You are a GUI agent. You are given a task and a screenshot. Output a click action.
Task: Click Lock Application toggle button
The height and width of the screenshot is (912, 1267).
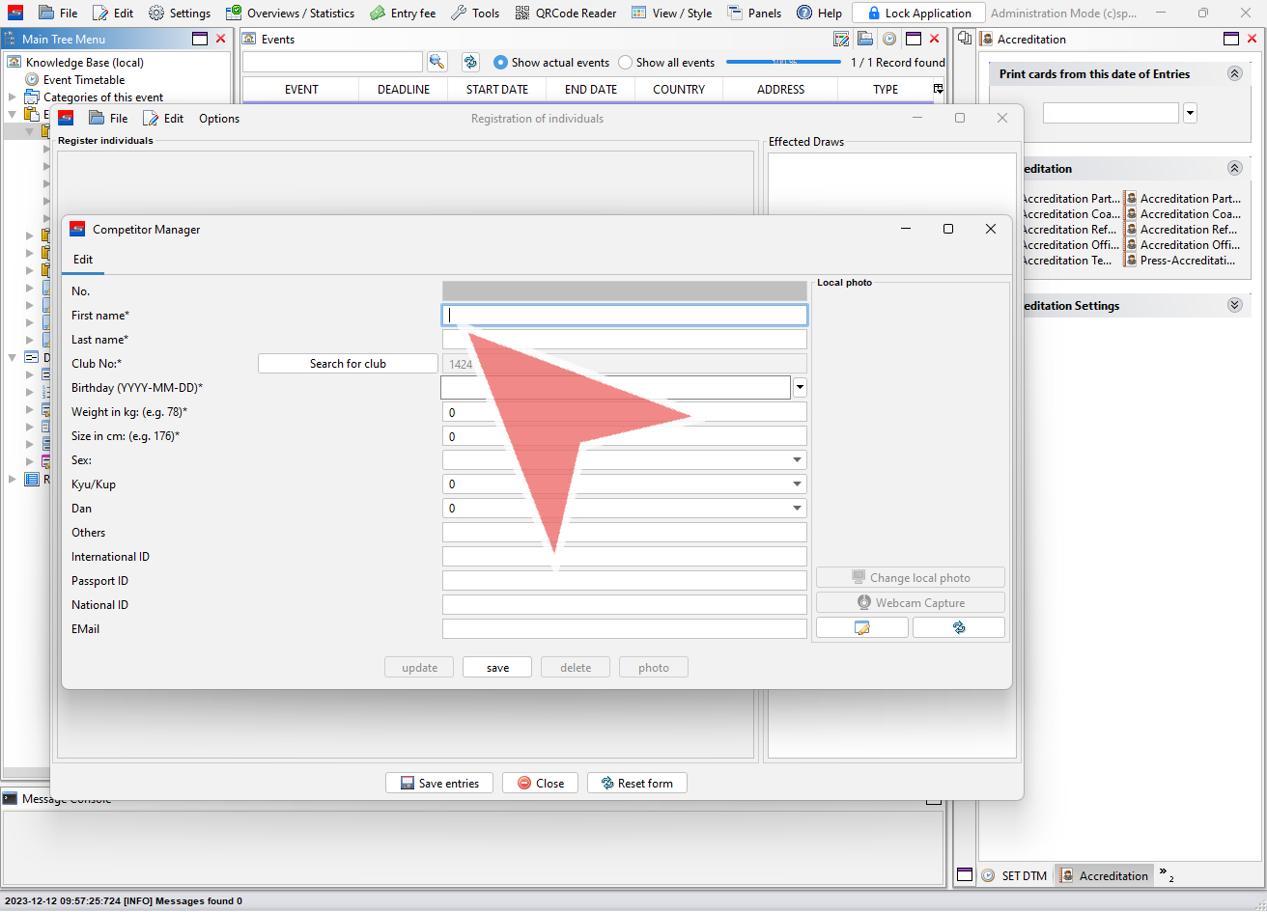(917, 14)
